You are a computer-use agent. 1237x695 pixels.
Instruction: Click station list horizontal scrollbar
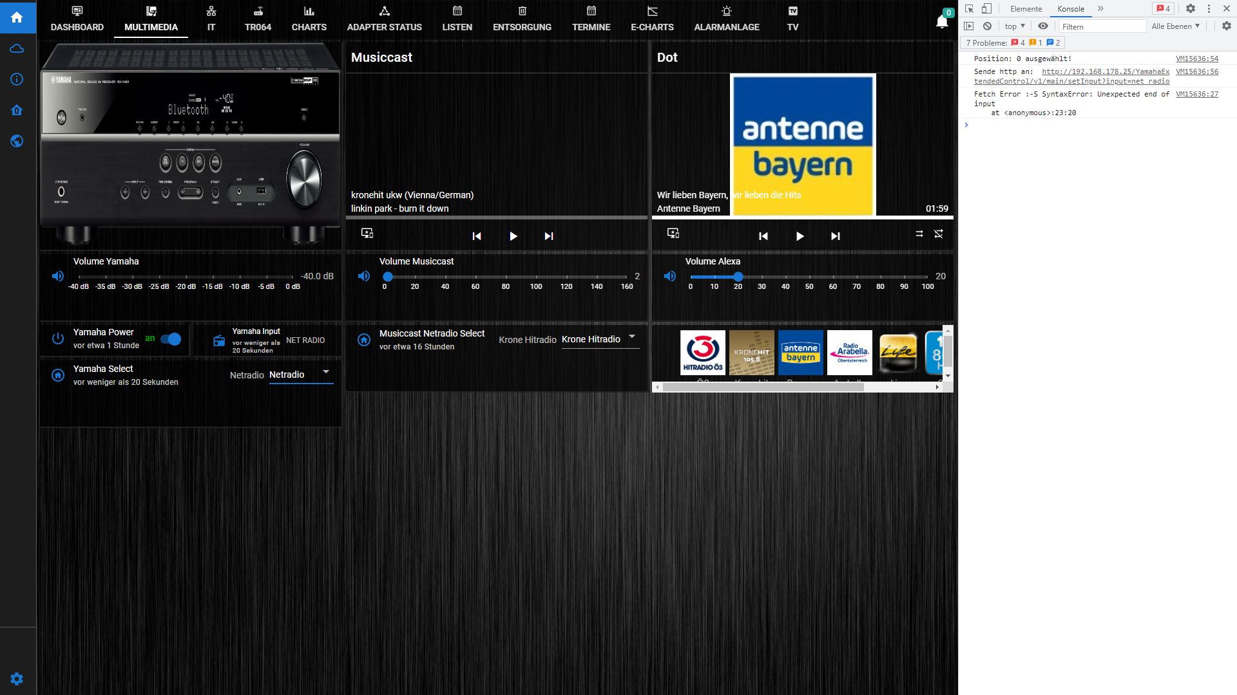(763, 387)
